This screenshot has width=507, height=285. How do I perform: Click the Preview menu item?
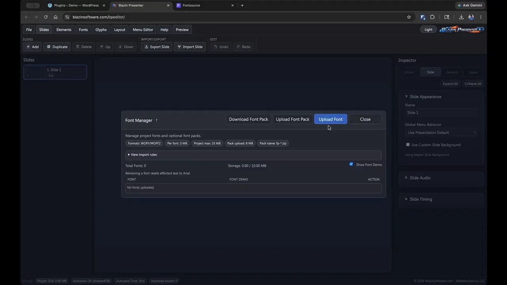182,30
